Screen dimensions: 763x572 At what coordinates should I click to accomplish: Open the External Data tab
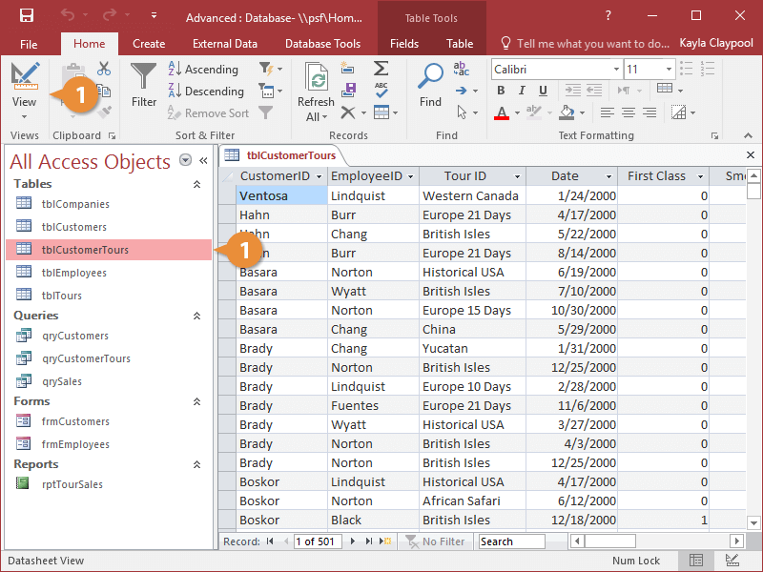[x=225, y=43]
